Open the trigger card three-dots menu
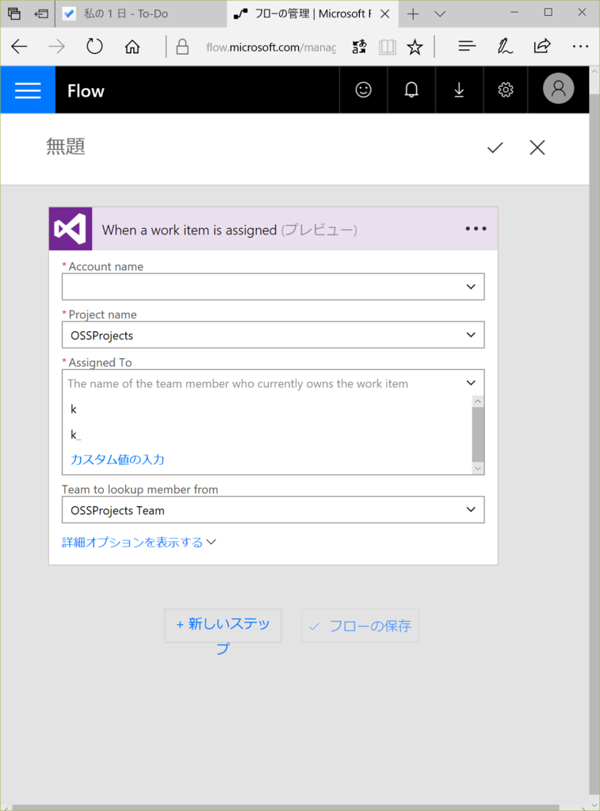Screen dimensions: 600x811 pos(476,229)
